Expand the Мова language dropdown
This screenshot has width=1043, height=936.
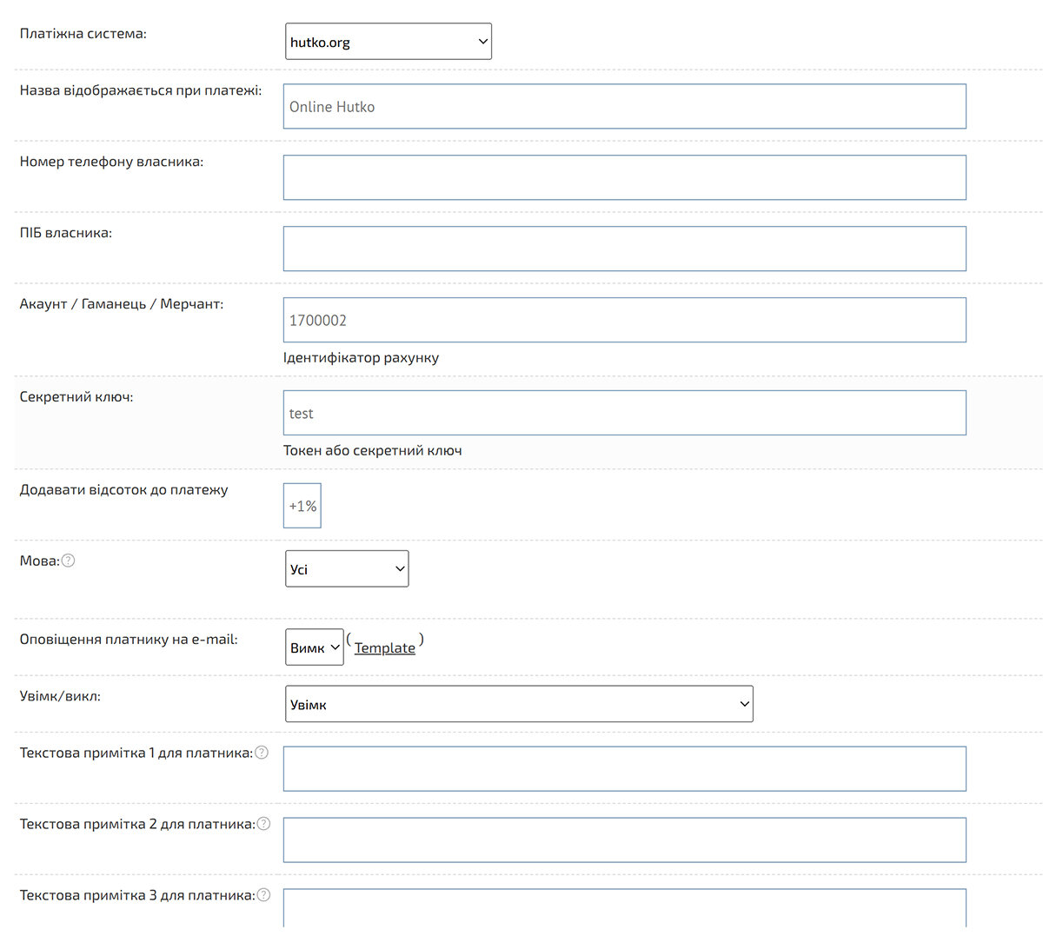tap(346, 569)
